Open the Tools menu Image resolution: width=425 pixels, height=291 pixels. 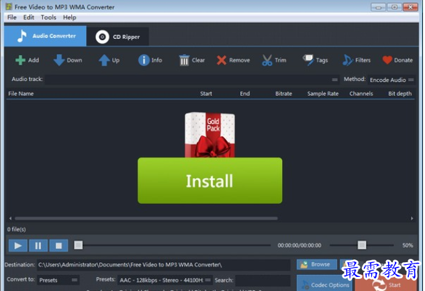point(48,17)
